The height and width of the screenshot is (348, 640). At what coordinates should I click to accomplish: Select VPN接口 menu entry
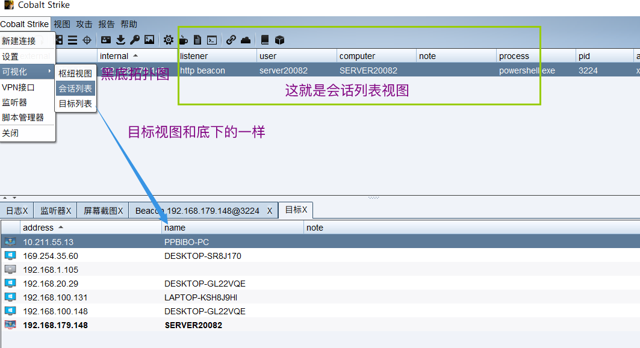(27, 87)
